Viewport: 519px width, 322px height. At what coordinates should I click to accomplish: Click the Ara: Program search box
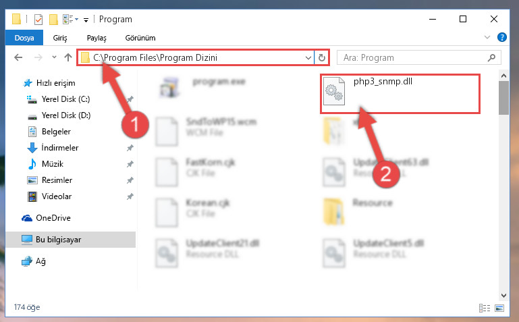click(418, 57)
